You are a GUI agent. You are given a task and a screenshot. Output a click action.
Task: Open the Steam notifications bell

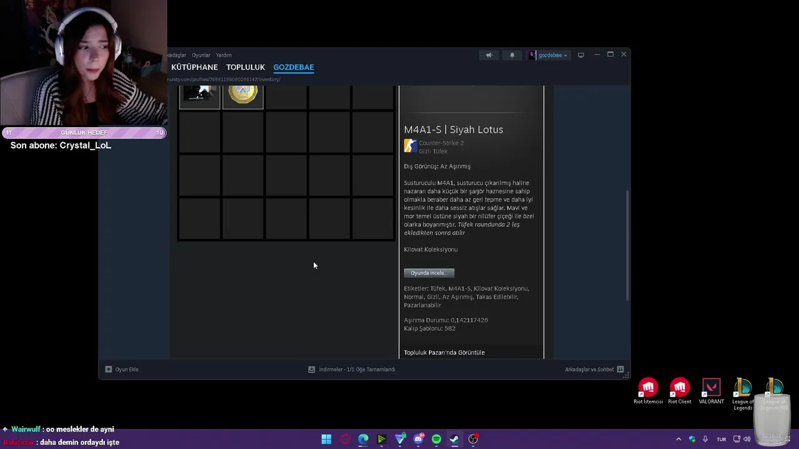pos(512,55)
